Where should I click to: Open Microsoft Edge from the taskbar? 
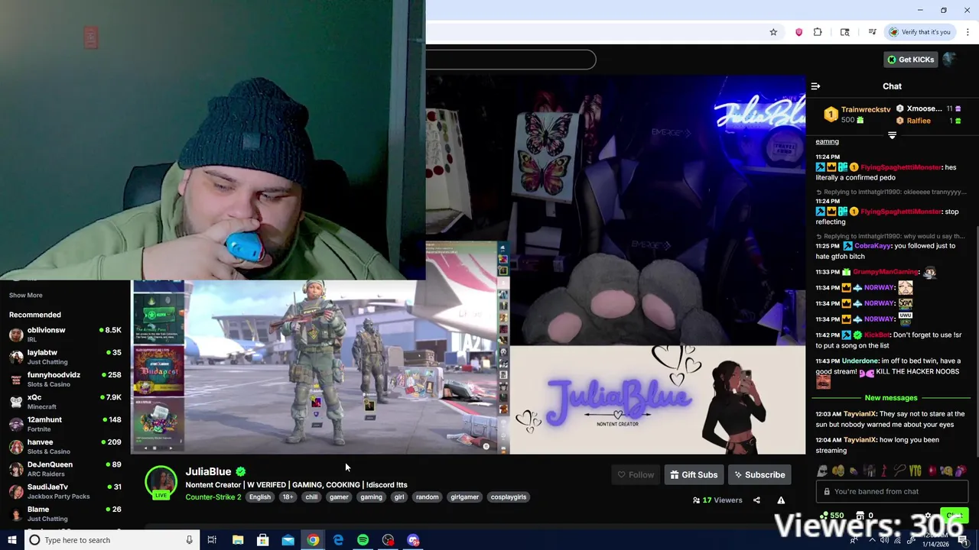click(x=338, y=540)
